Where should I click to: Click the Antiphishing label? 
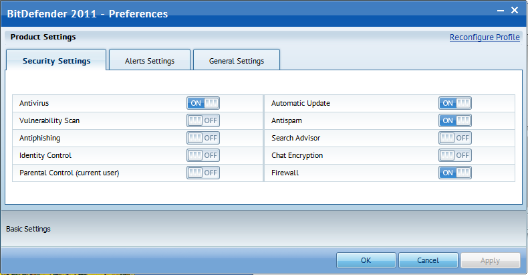point(39,139)
